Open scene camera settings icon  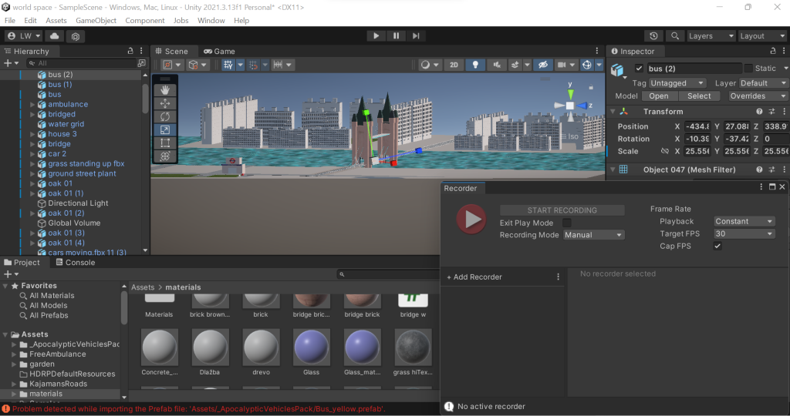[x=562, y=65]
